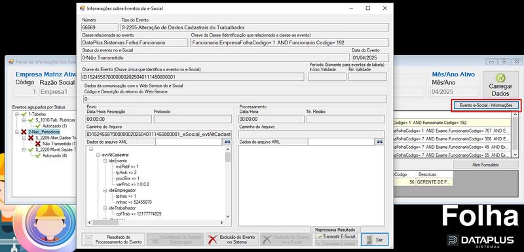Click the Data do Evento field
Screen dimensions: 524x252
[x=370, y=58]
